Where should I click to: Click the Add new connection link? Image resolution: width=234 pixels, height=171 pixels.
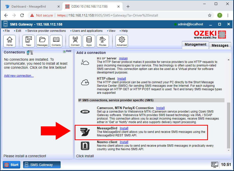pyautogui.click(x=19, y=76)
